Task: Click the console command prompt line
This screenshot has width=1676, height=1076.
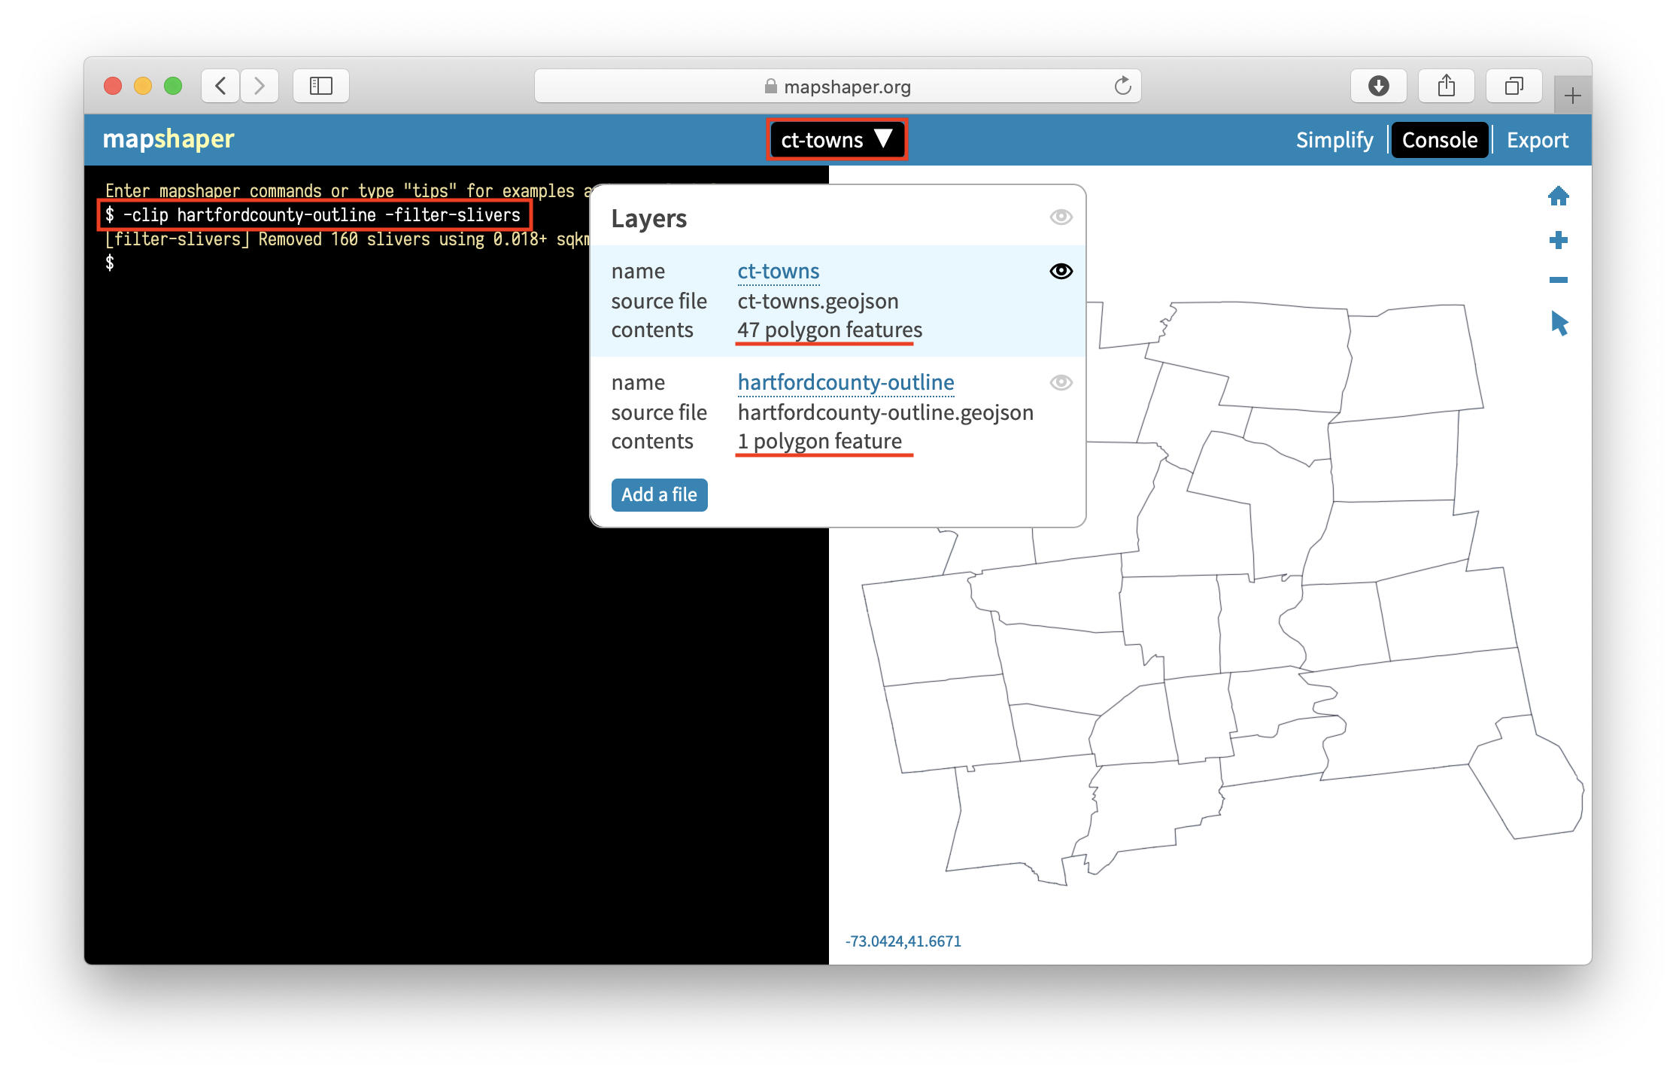Action: [110, 263]
